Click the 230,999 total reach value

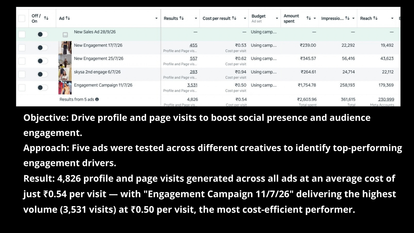coord(386,99)
